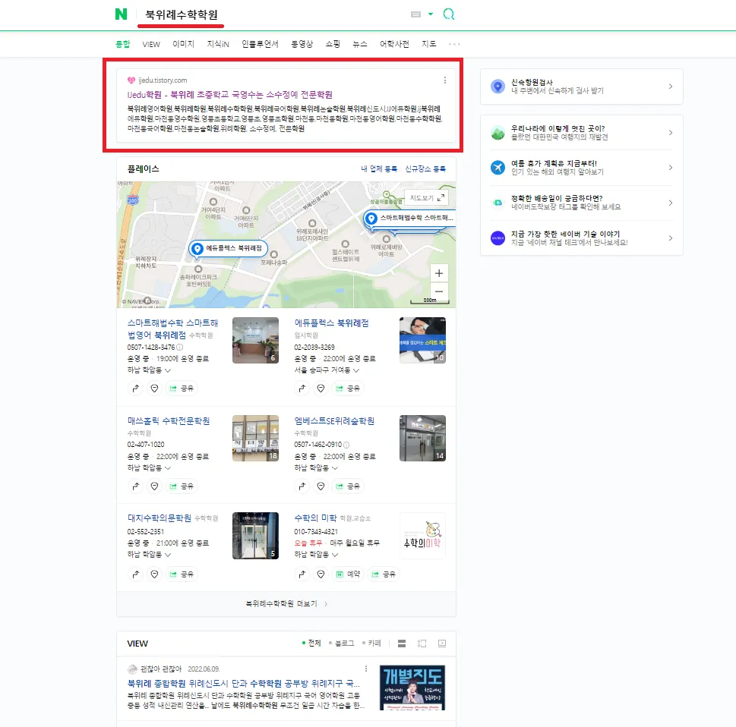This screenshot has width=736, height=727.
Task: Select the 카페 filter in VIEW section
Action: [371, 643]
